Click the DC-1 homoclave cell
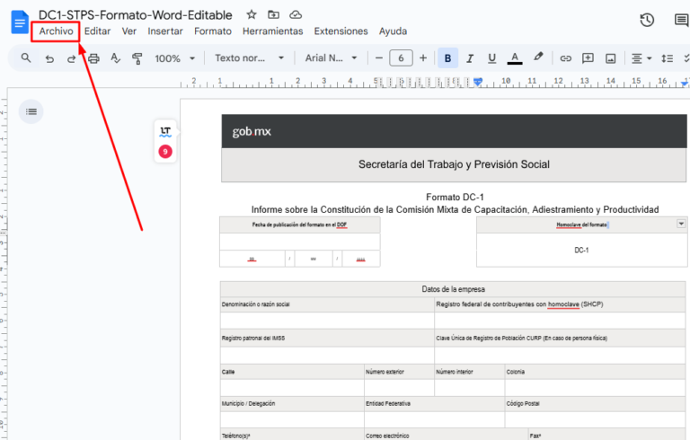 [581, 250]
